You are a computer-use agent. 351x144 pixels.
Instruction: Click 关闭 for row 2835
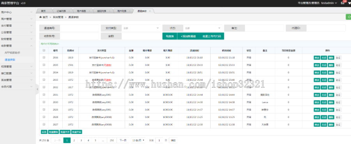(x=324, y=65)
